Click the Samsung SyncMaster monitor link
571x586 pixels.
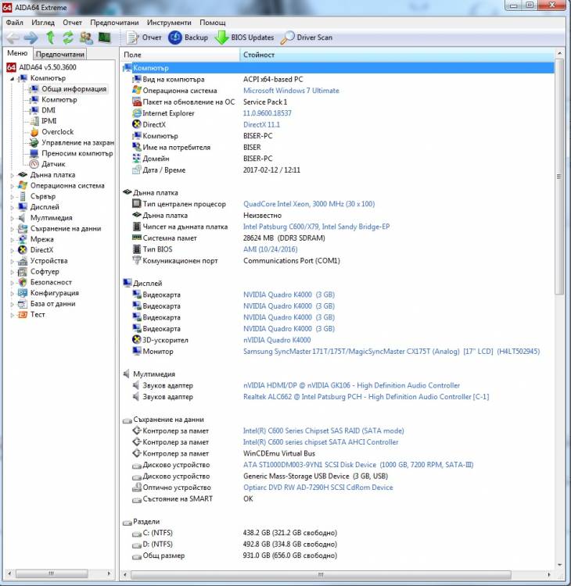(391, 352)
